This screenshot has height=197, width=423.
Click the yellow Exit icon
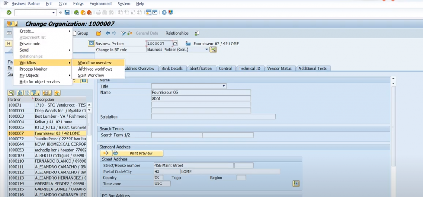pyautogui.click(x=83, y=12)
